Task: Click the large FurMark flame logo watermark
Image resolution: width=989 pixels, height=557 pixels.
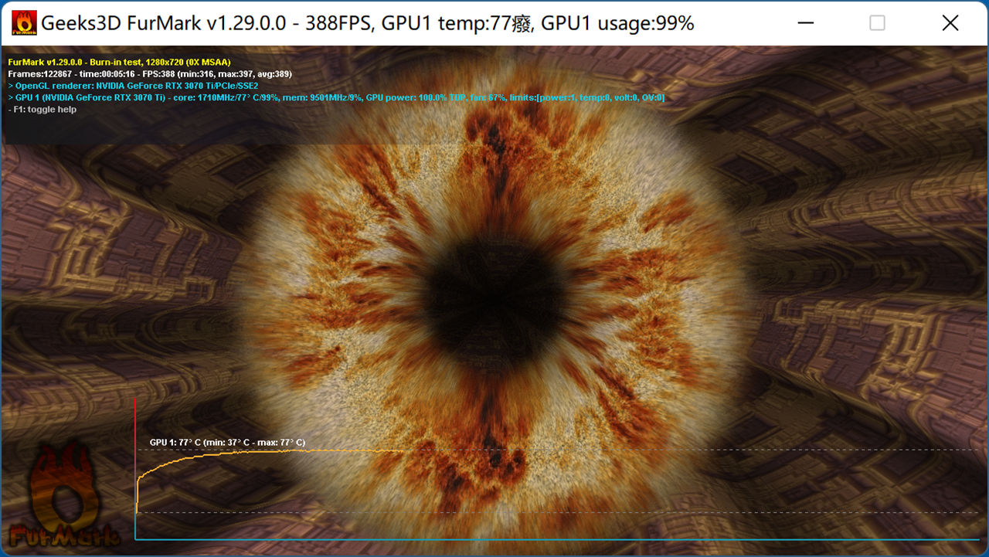Action: [65, 484]
